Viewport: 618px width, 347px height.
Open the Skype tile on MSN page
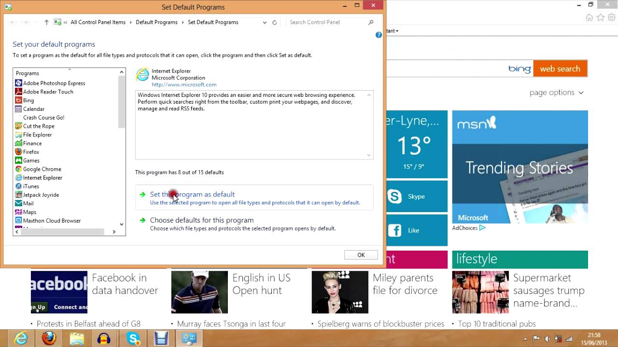tap(417, 197)
